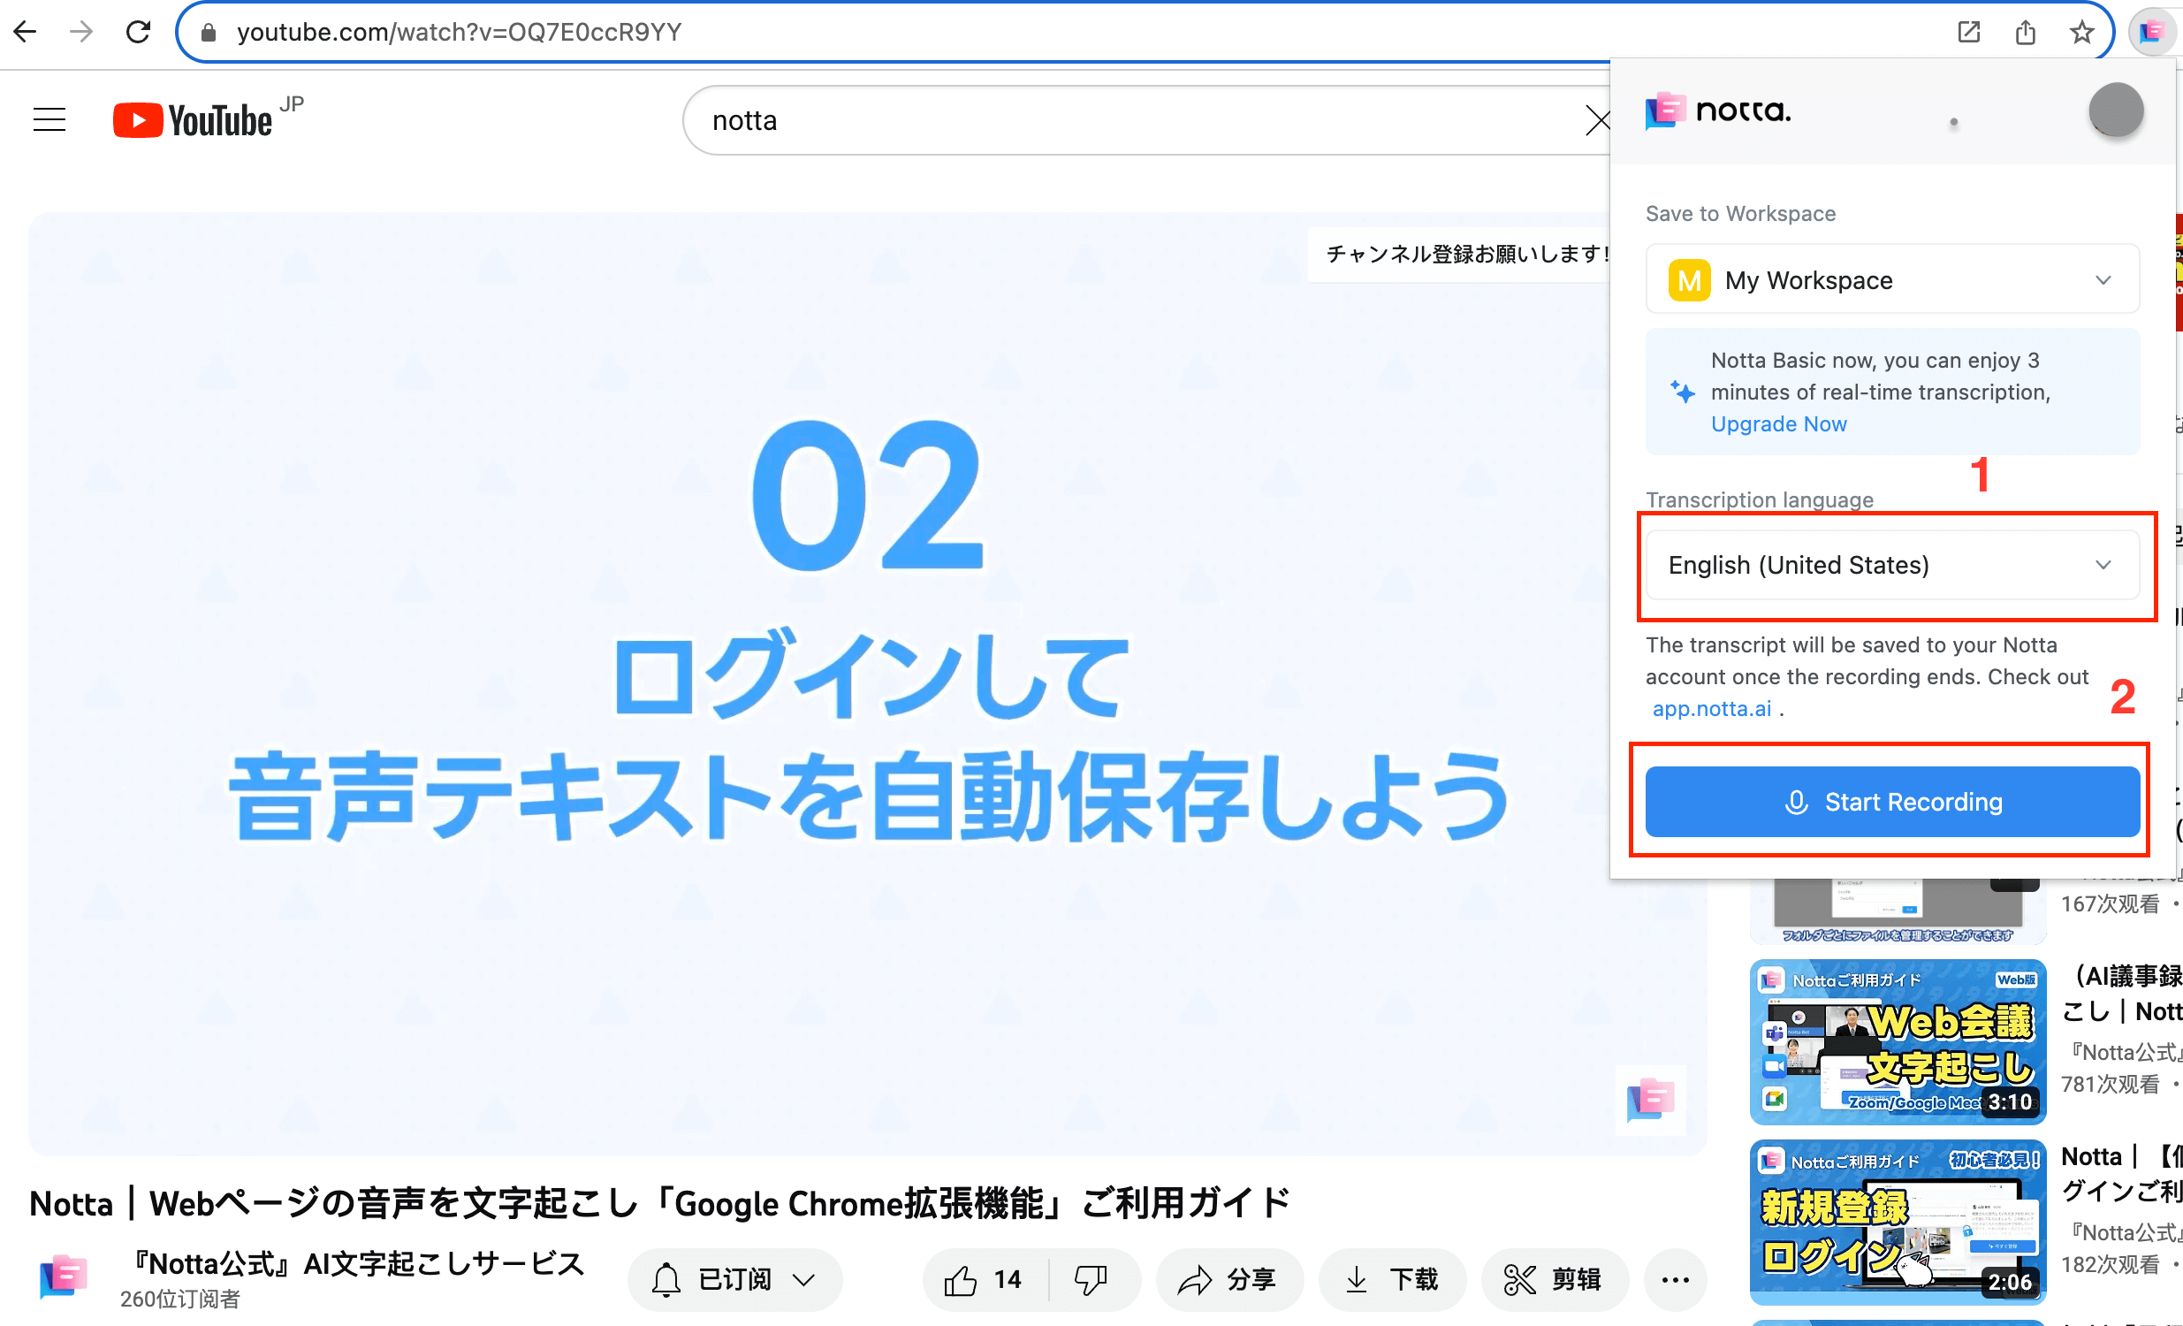Go back with the browser back arrow

click(25, 33)
